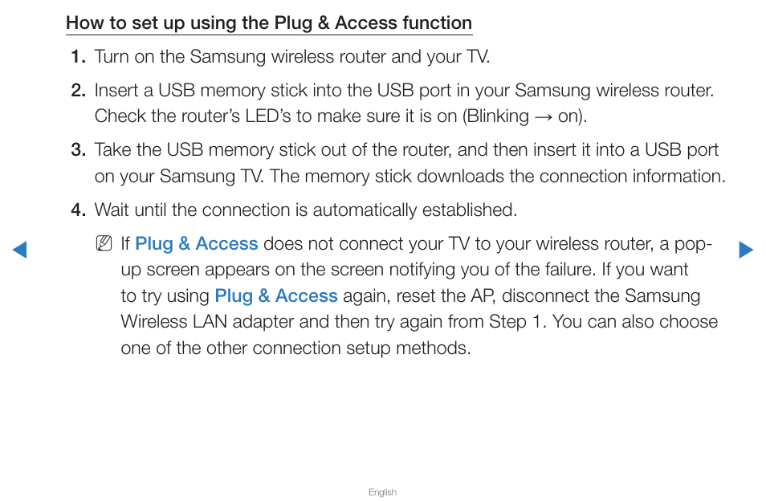
Task: Select step number '3.' in the list
Action: [78, 150]
